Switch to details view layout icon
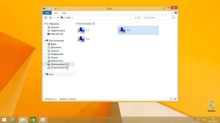Image resolution: width=220 pixels, height=123 pixels. pos(172,99)
